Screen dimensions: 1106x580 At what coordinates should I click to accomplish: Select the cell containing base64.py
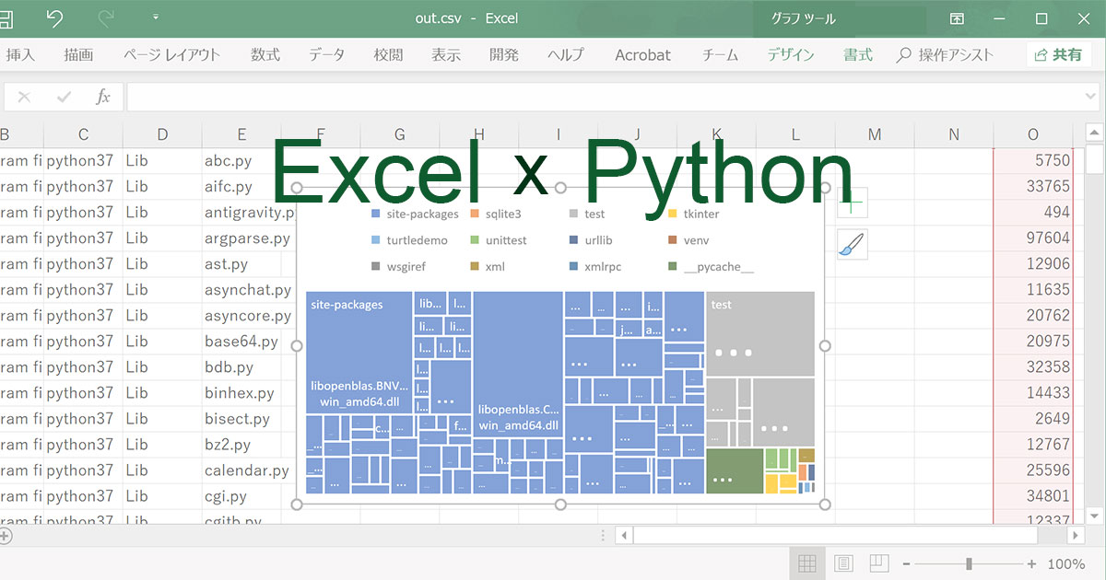241,341
